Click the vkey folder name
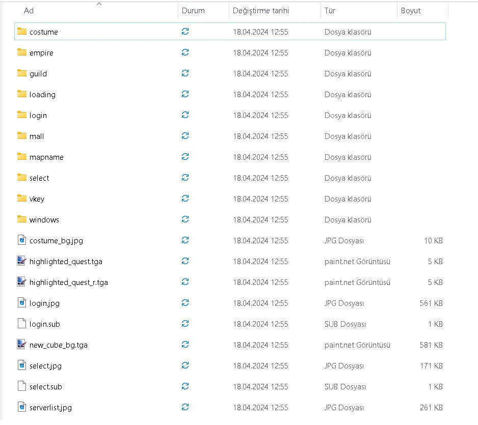This screenshot has width=478, height=425. (x=37, y=199)
